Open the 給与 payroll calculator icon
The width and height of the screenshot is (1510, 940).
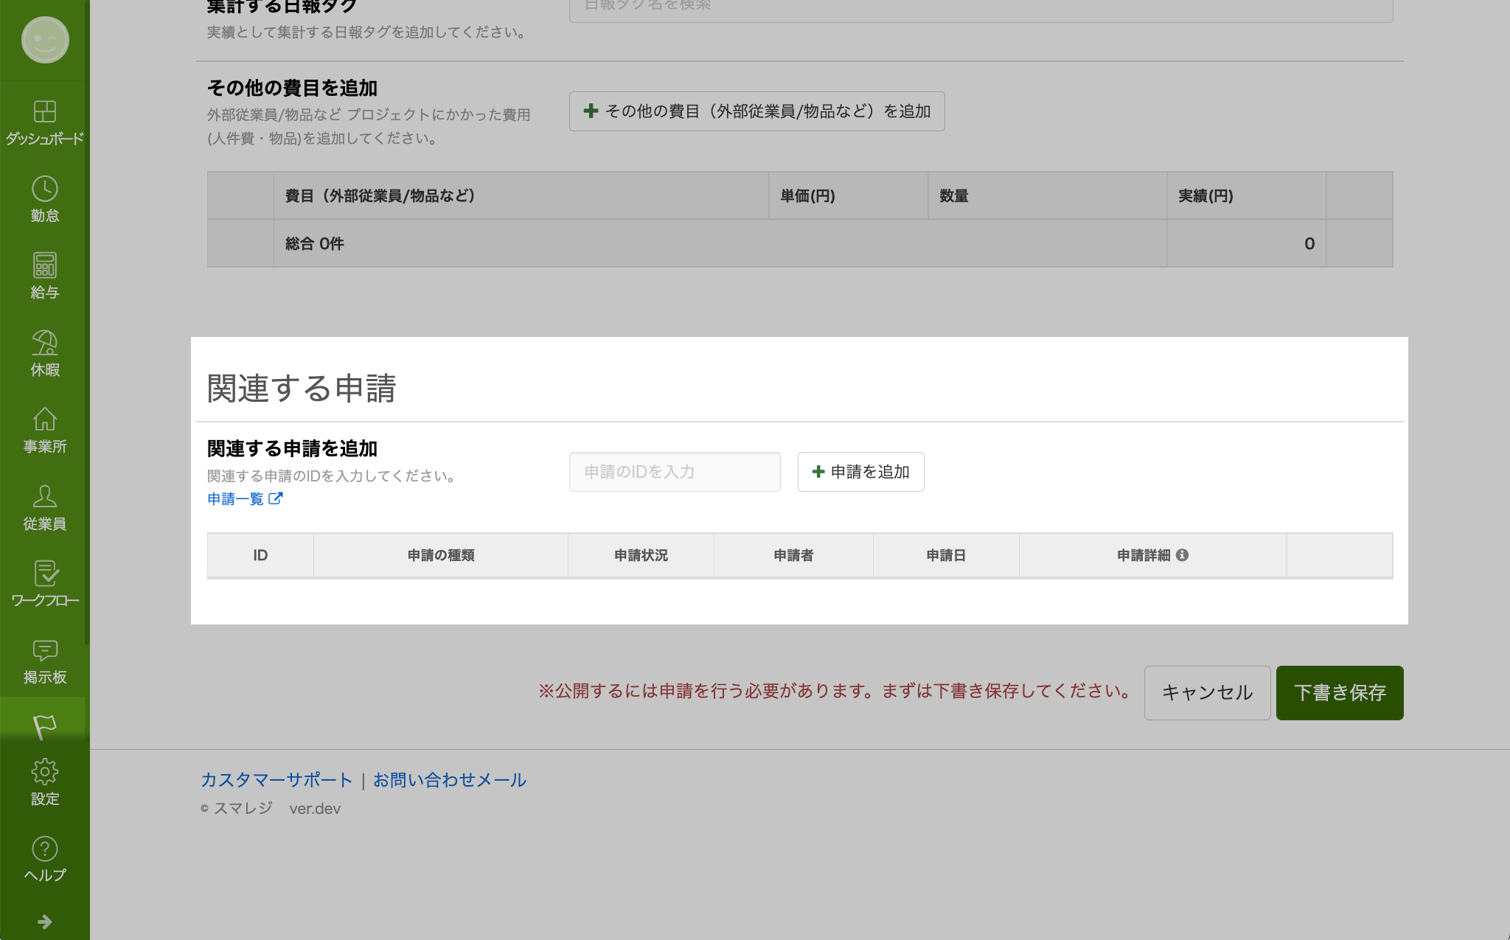point(44,266)
